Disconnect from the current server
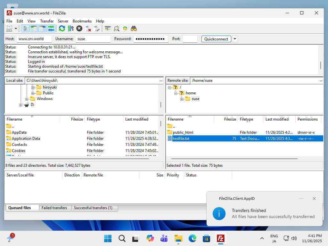 pos(88,29)
